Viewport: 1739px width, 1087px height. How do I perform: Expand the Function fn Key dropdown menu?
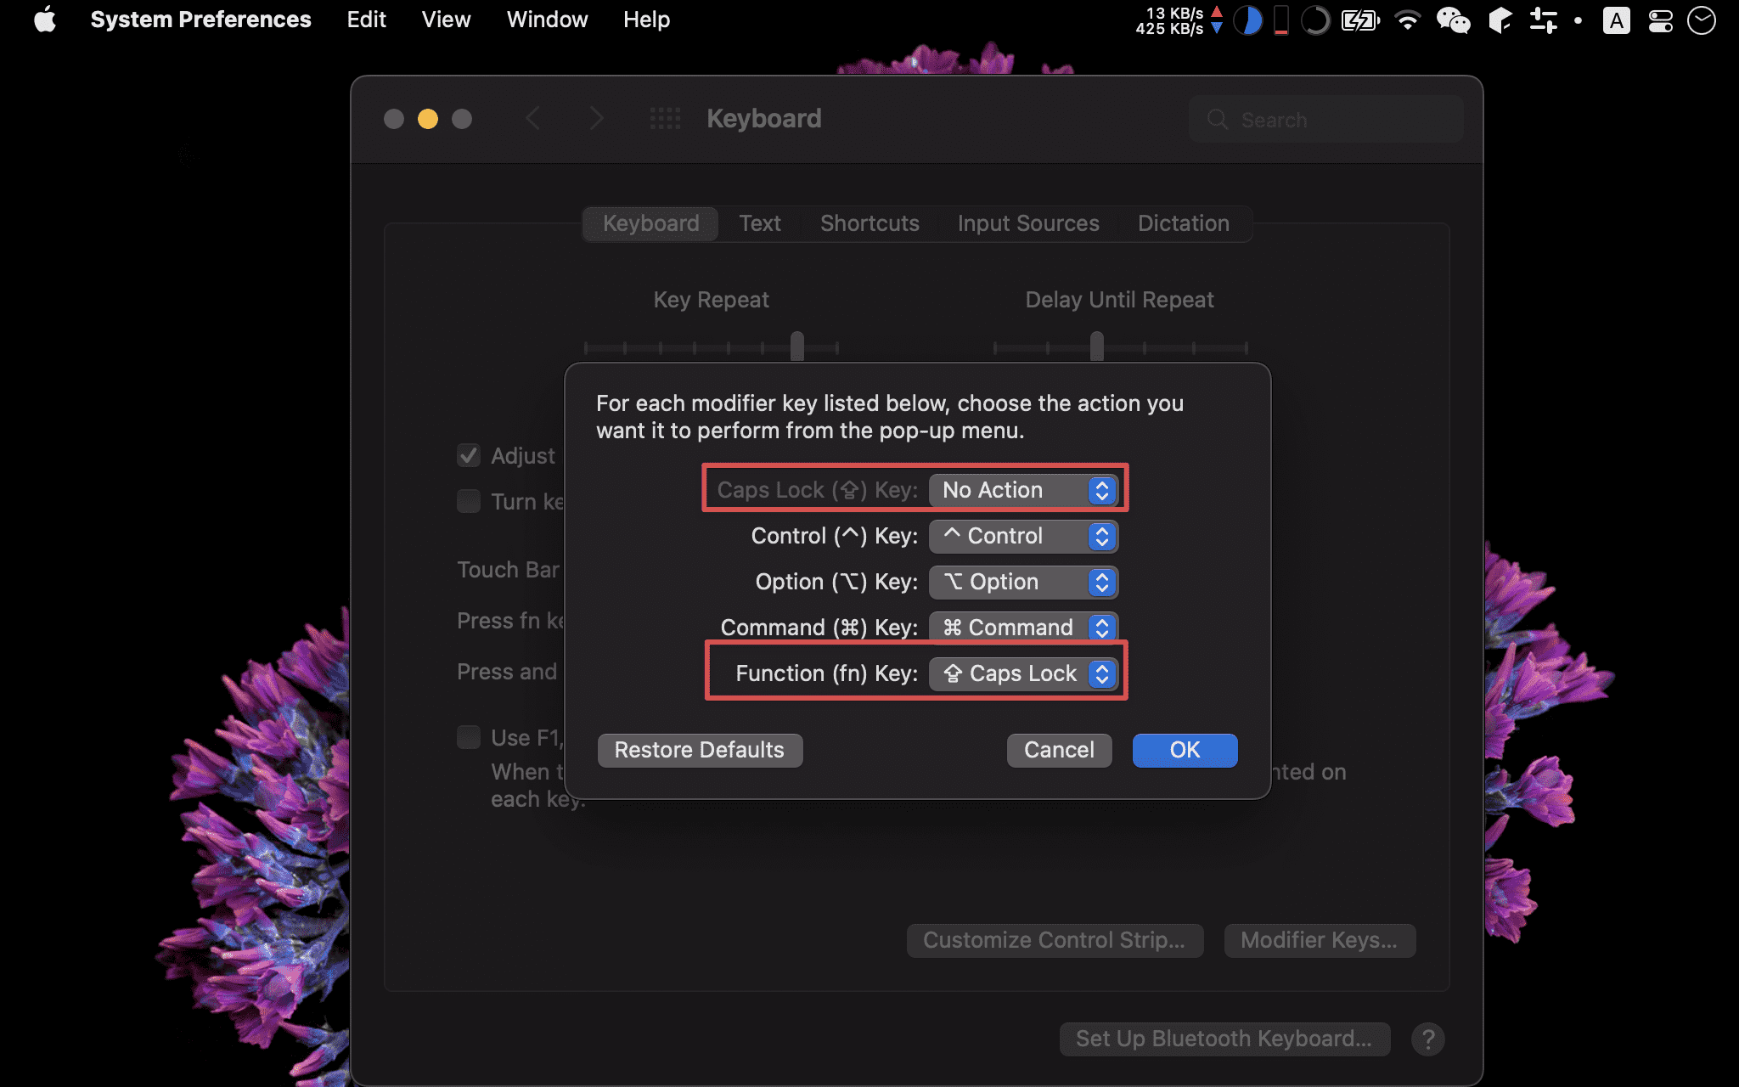(1024, 673)
